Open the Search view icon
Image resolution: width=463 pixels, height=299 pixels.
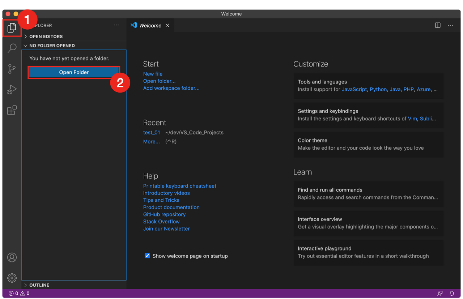coord(12,48)
